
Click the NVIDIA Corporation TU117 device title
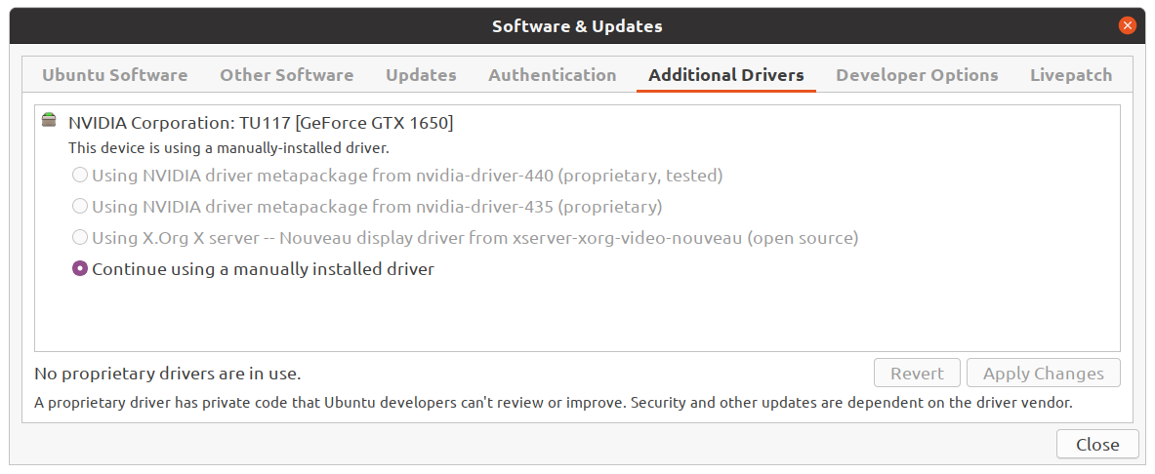click(x=261, y=122)
